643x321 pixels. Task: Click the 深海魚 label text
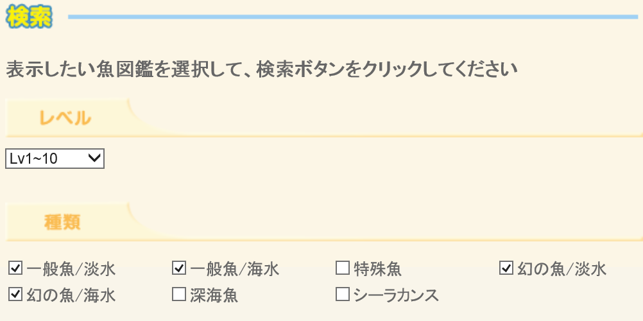(x=214, y=295)
